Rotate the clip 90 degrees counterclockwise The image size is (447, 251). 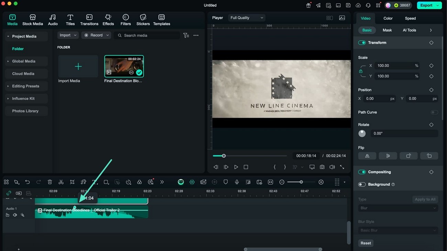point(429,156)
